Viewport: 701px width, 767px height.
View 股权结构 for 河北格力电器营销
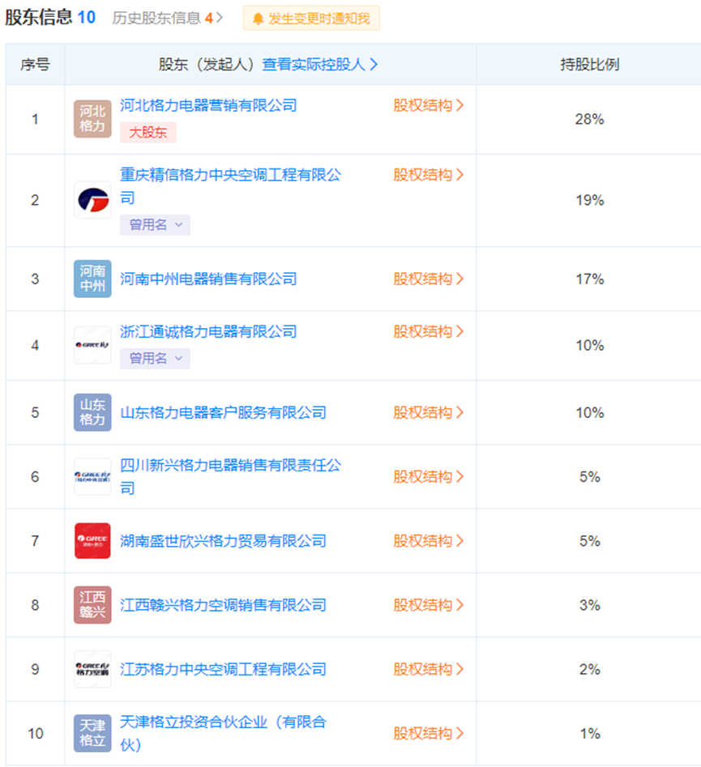429,105
